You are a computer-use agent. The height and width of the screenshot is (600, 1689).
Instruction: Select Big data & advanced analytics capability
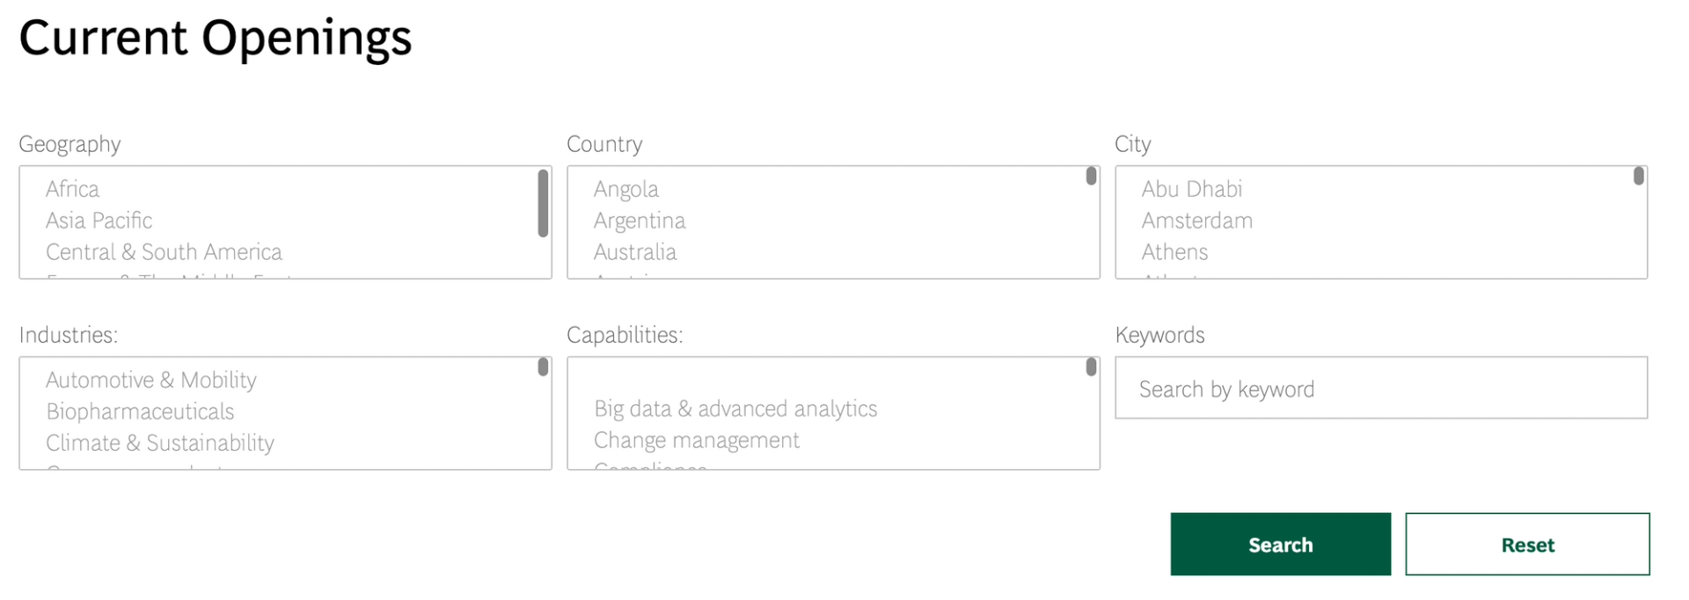735,408
